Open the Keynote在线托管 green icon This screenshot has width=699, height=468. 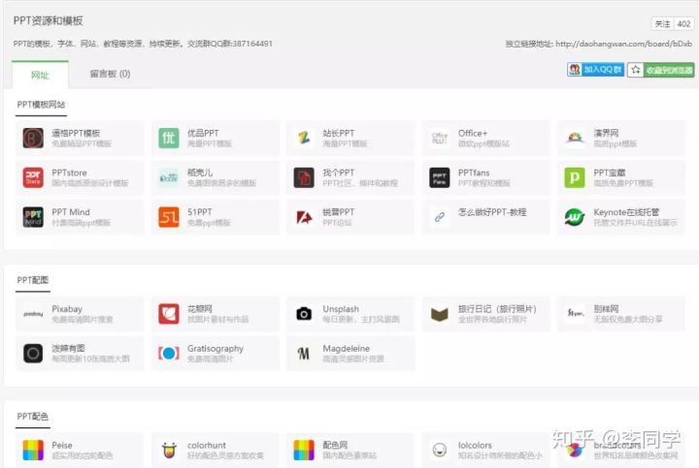tap(575, 217)
